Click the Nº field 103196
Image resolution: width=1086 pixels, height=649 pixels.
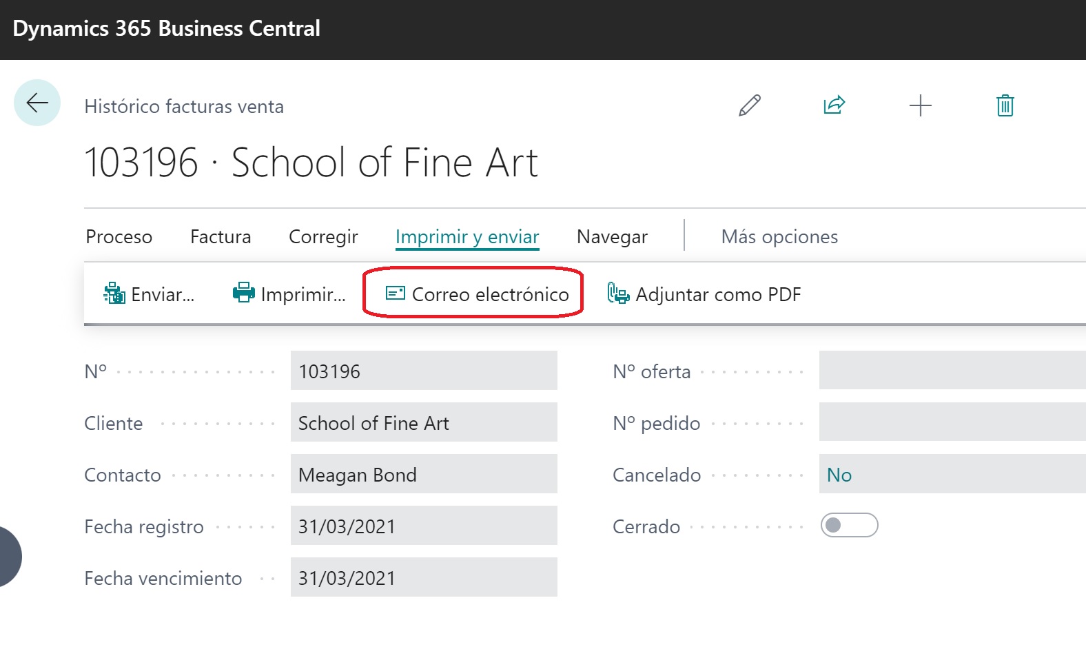pyautogui.click(x=424, y=371)
